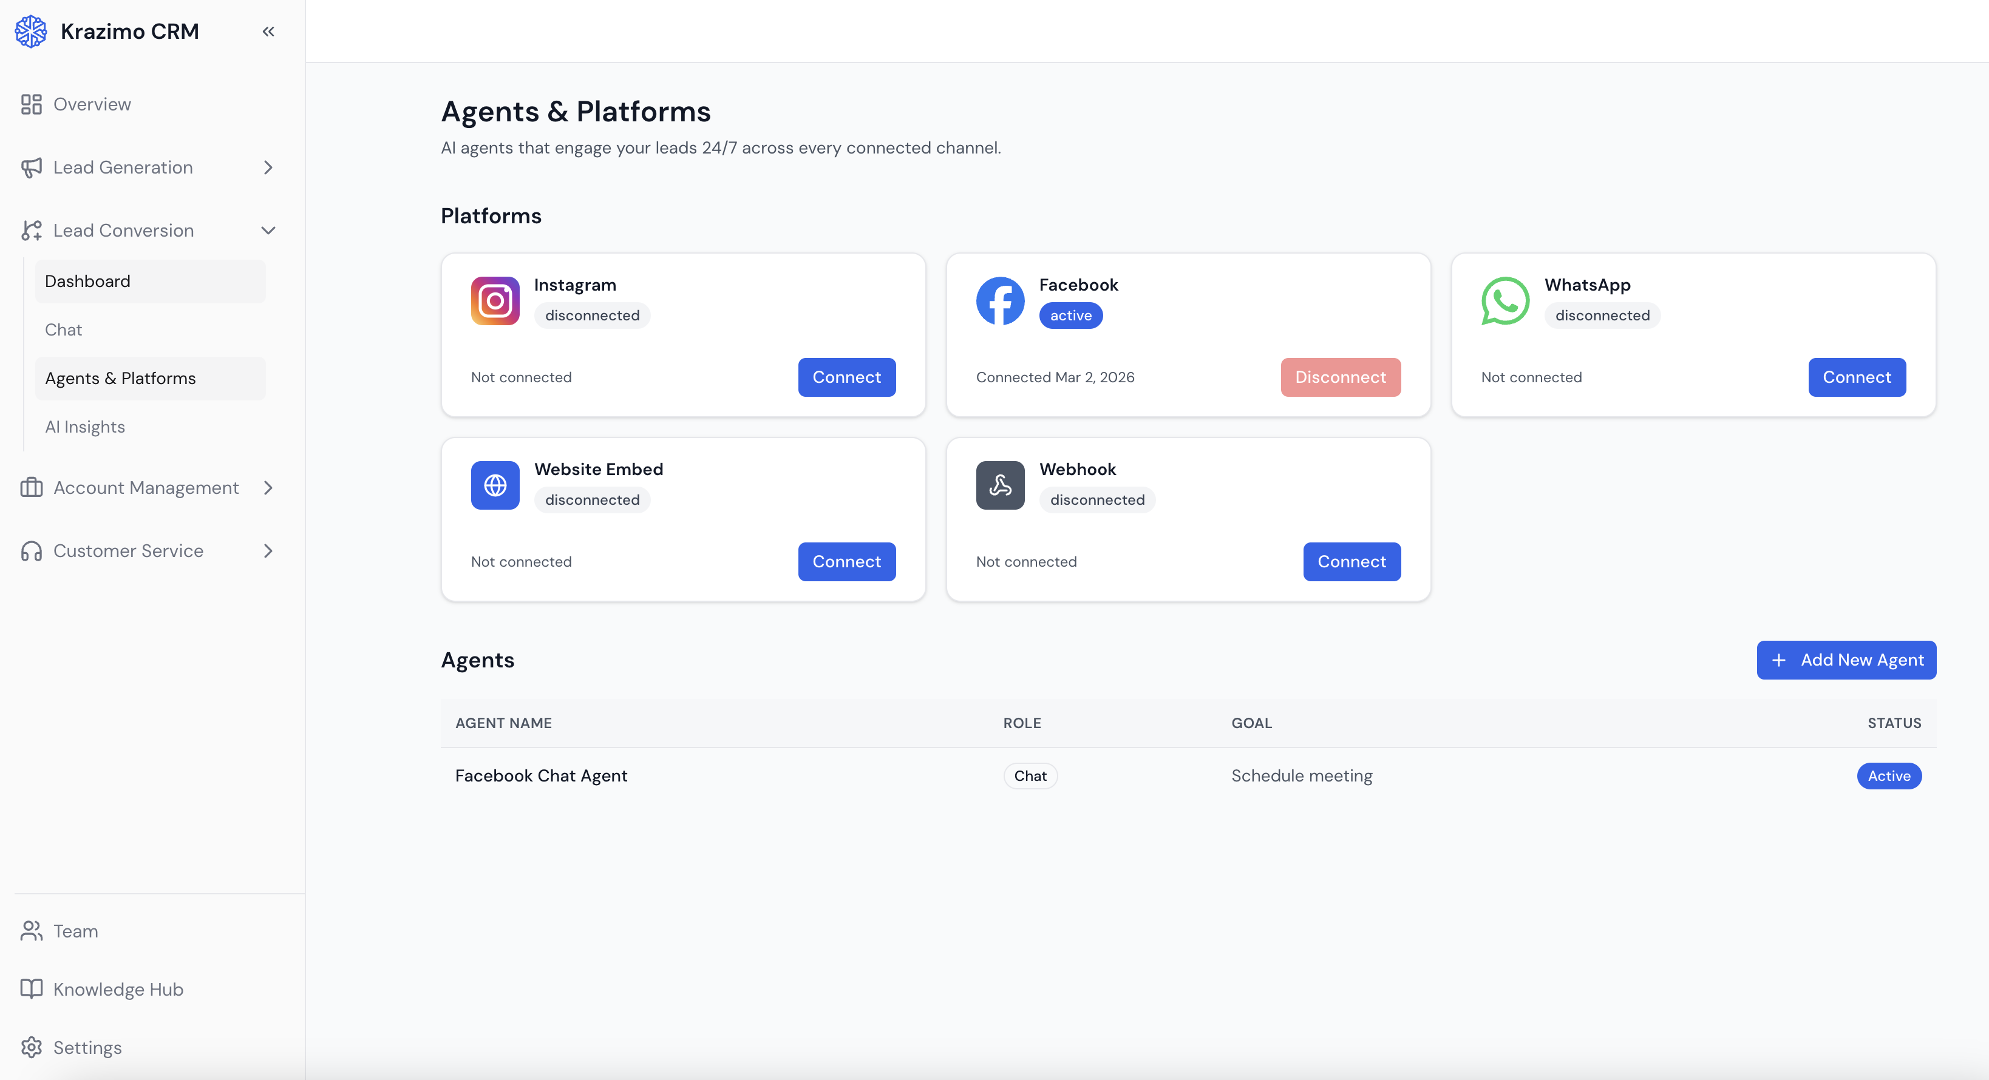Connect the WhatsApp platform

(x=1856, y=377)
